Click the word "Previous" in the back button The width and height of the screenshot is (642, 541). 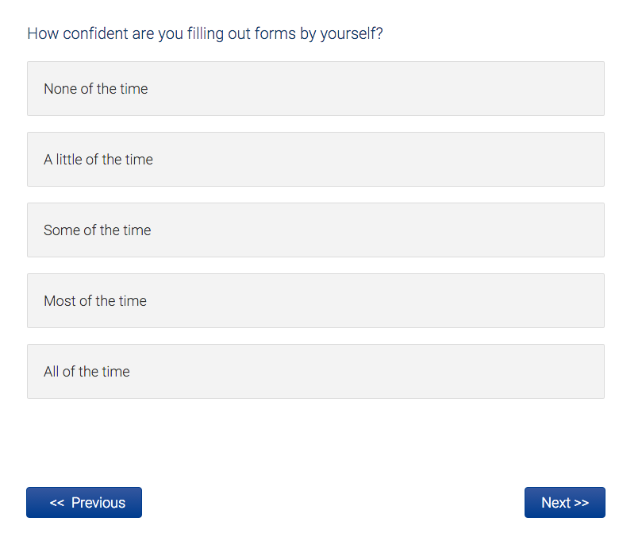pos(98,503)
